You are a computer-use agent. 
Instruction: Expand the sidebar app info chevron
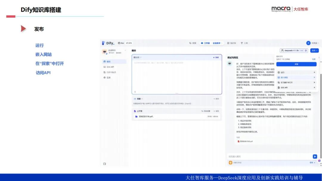(x=125, y=50)
